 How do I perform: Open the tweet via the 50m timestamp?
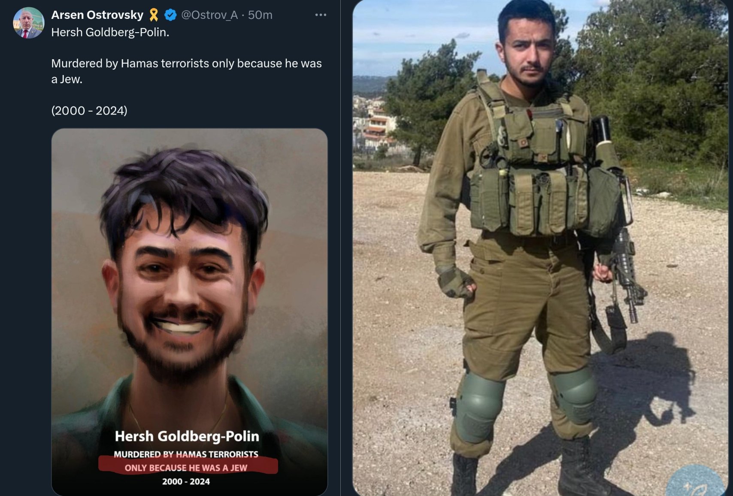260,15
